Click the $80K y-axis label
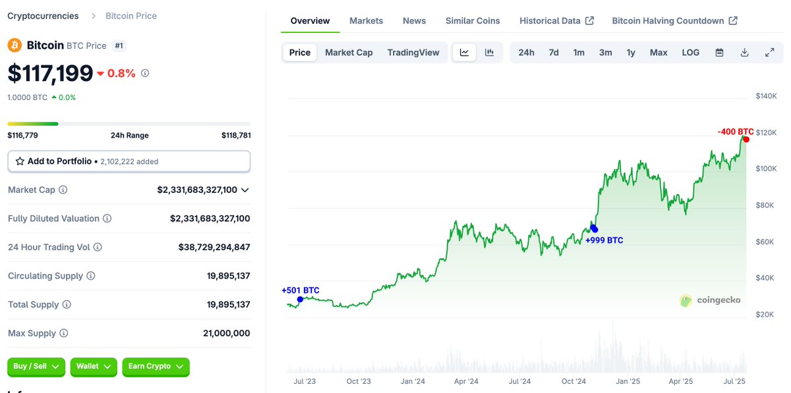 pyautogui.click(x=765, y=205)
